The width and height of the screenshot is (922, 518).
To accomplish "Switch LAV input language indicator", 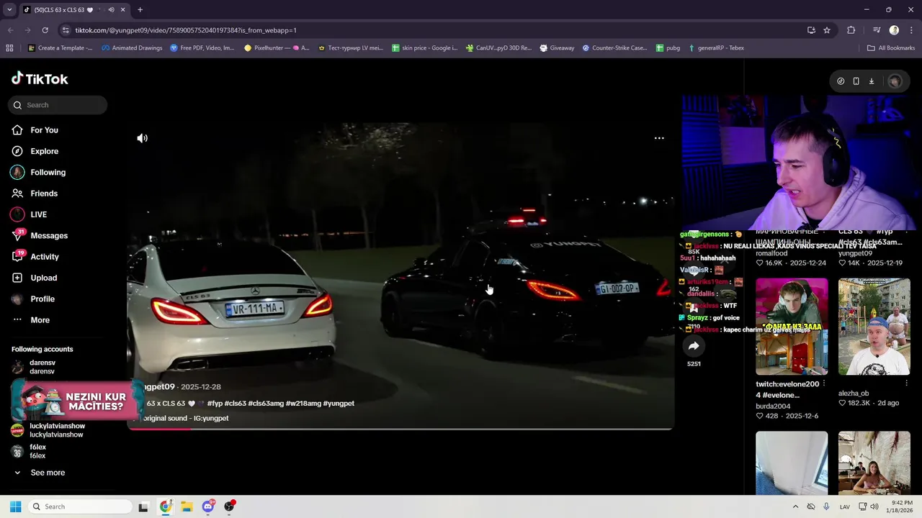I will [x=845, y=506].
